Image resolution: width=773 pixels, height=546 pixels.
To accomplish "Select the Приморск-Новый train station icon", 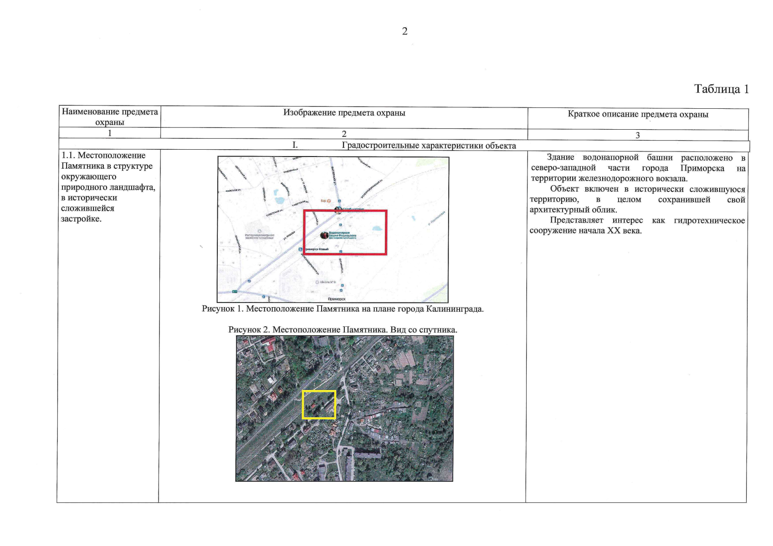I will pos(301,249).
